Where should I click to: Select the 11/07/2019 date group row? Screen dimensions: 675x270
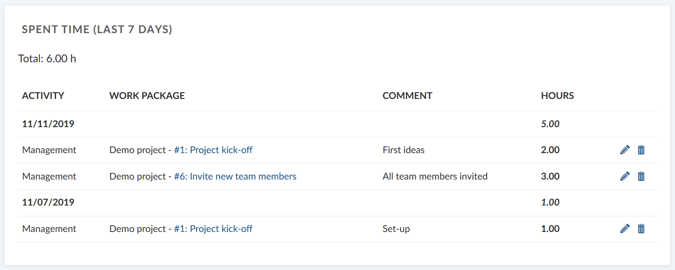(48, 202)
